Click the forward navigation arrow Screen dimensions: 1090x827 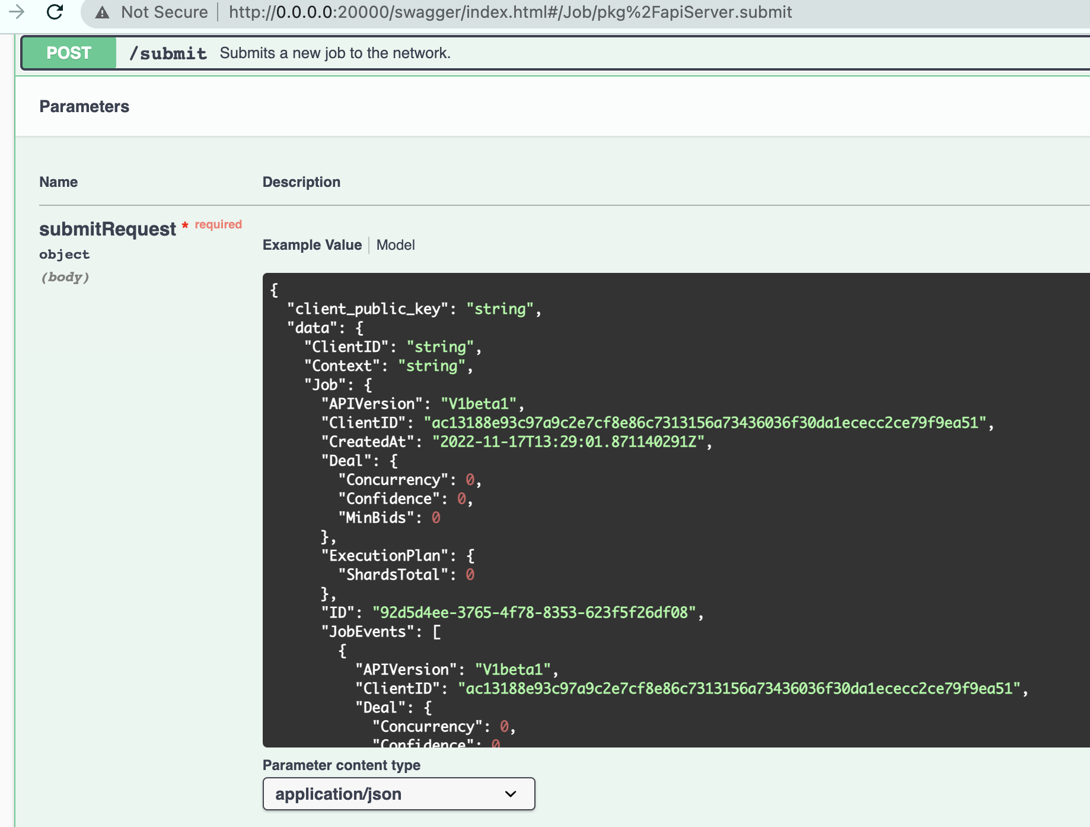17,12
